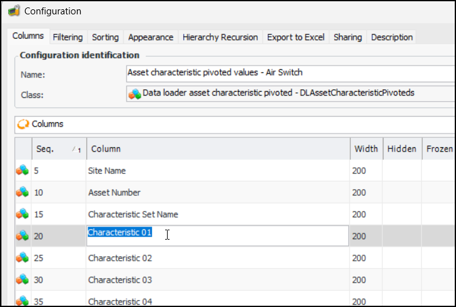Viewport: 456px width, 307px height.
Task: Click the icon for Characteristic Set Name row
Action: click(23, 215)
